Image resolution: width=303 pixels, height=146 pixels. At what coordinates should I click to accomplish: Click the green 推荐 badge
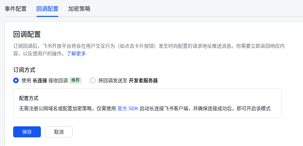75,80
